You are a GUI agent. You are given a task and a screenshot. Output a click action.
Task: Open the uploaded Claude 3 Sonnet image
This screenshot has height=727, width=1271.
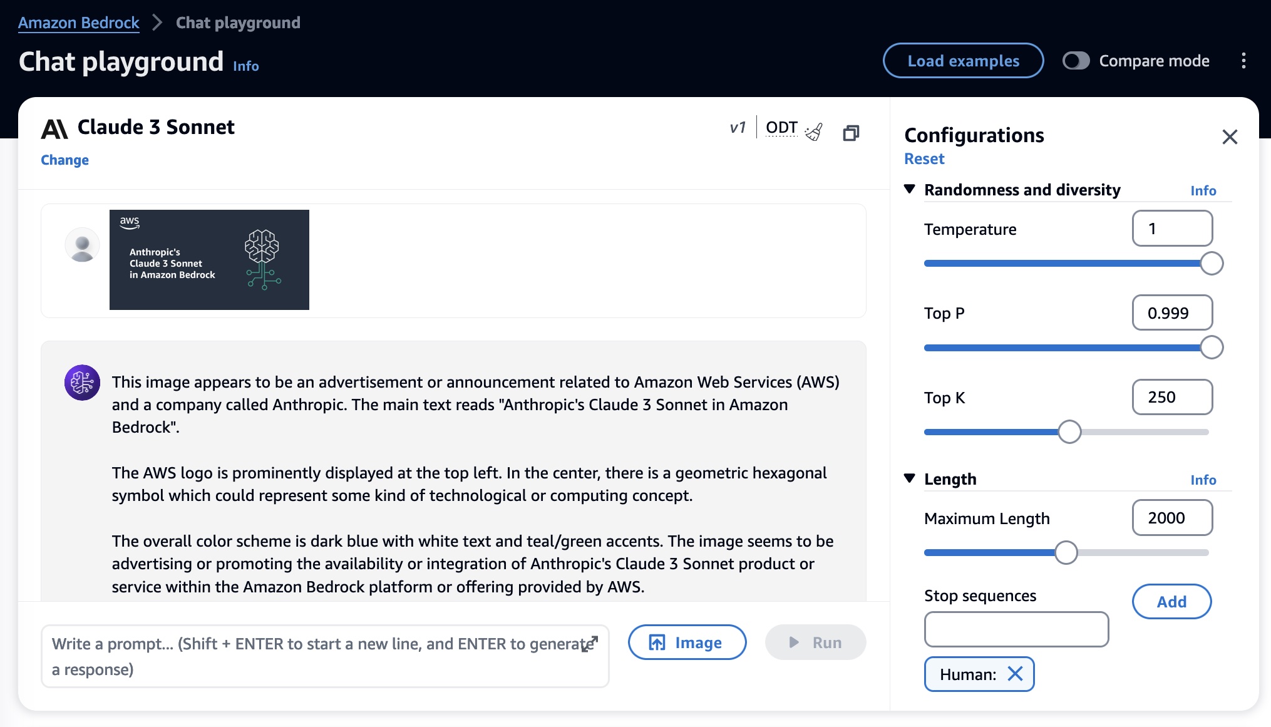point(209,259)
